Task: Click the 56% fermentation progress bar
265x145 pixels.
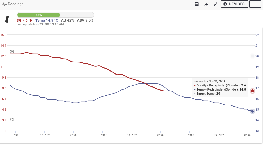Action: (x=55, y=15)
